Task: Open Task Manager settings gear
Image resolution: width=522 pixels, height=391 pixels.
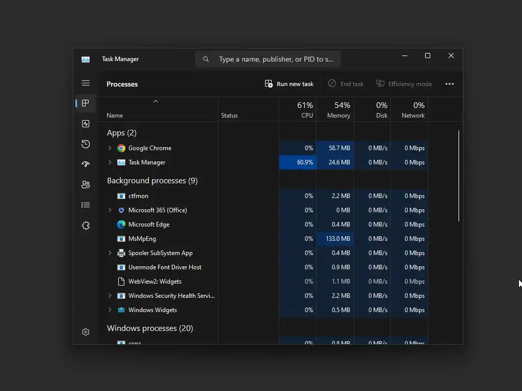Action: click(86, 332)
